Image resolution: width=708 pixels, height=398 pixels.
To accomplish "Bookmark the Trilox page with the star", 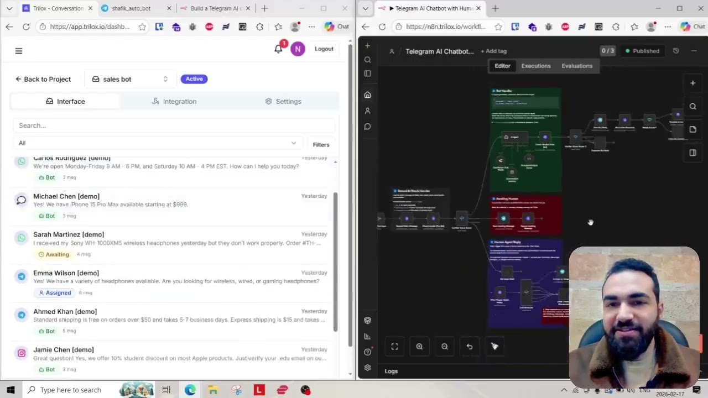I will 142,27.
